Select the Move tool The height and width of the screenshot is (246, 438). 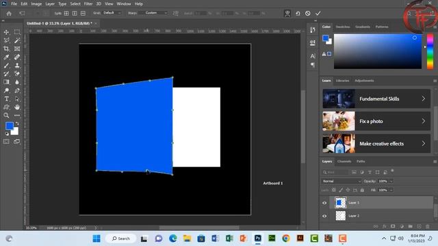[x=6, y=32]
